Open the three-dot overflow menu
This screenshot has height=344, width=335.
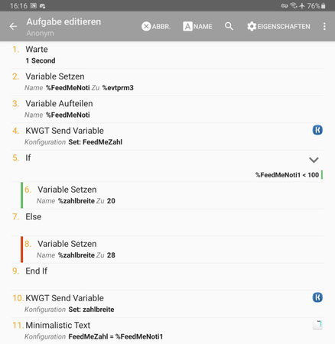click(324, 26)
